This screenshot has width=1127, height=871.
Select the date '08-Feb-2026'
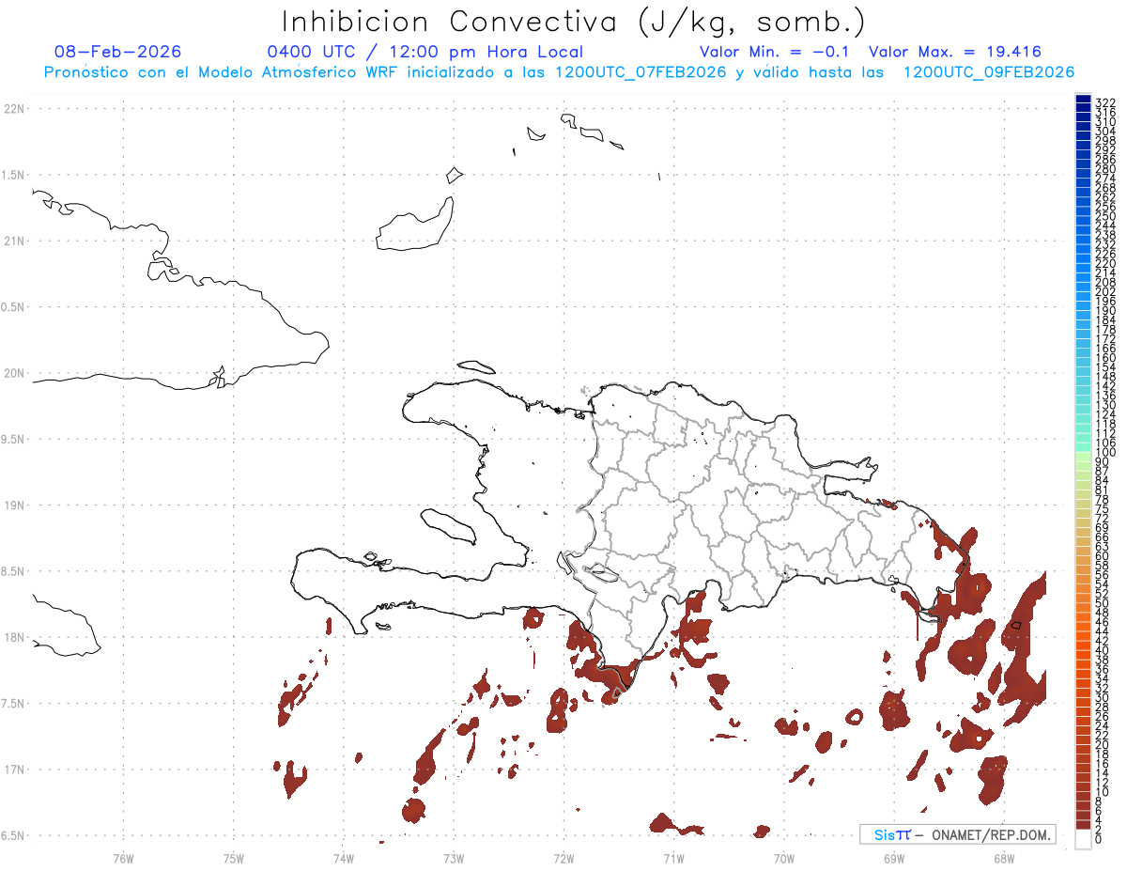[x=118, y=52]
